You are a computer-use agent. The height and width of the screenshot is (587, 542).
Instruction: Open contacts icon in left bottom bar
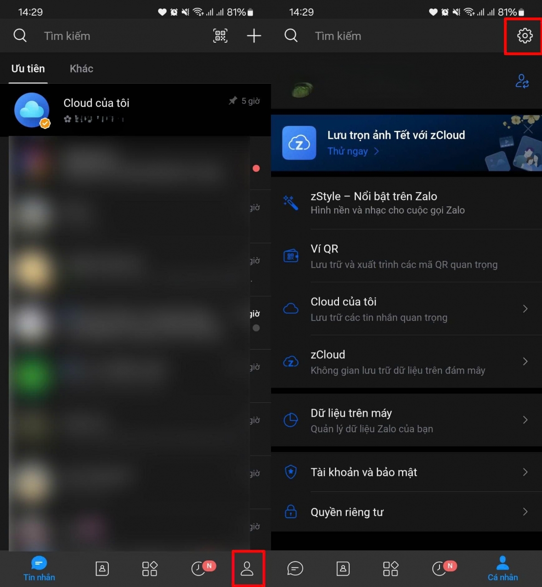point(102,569)
